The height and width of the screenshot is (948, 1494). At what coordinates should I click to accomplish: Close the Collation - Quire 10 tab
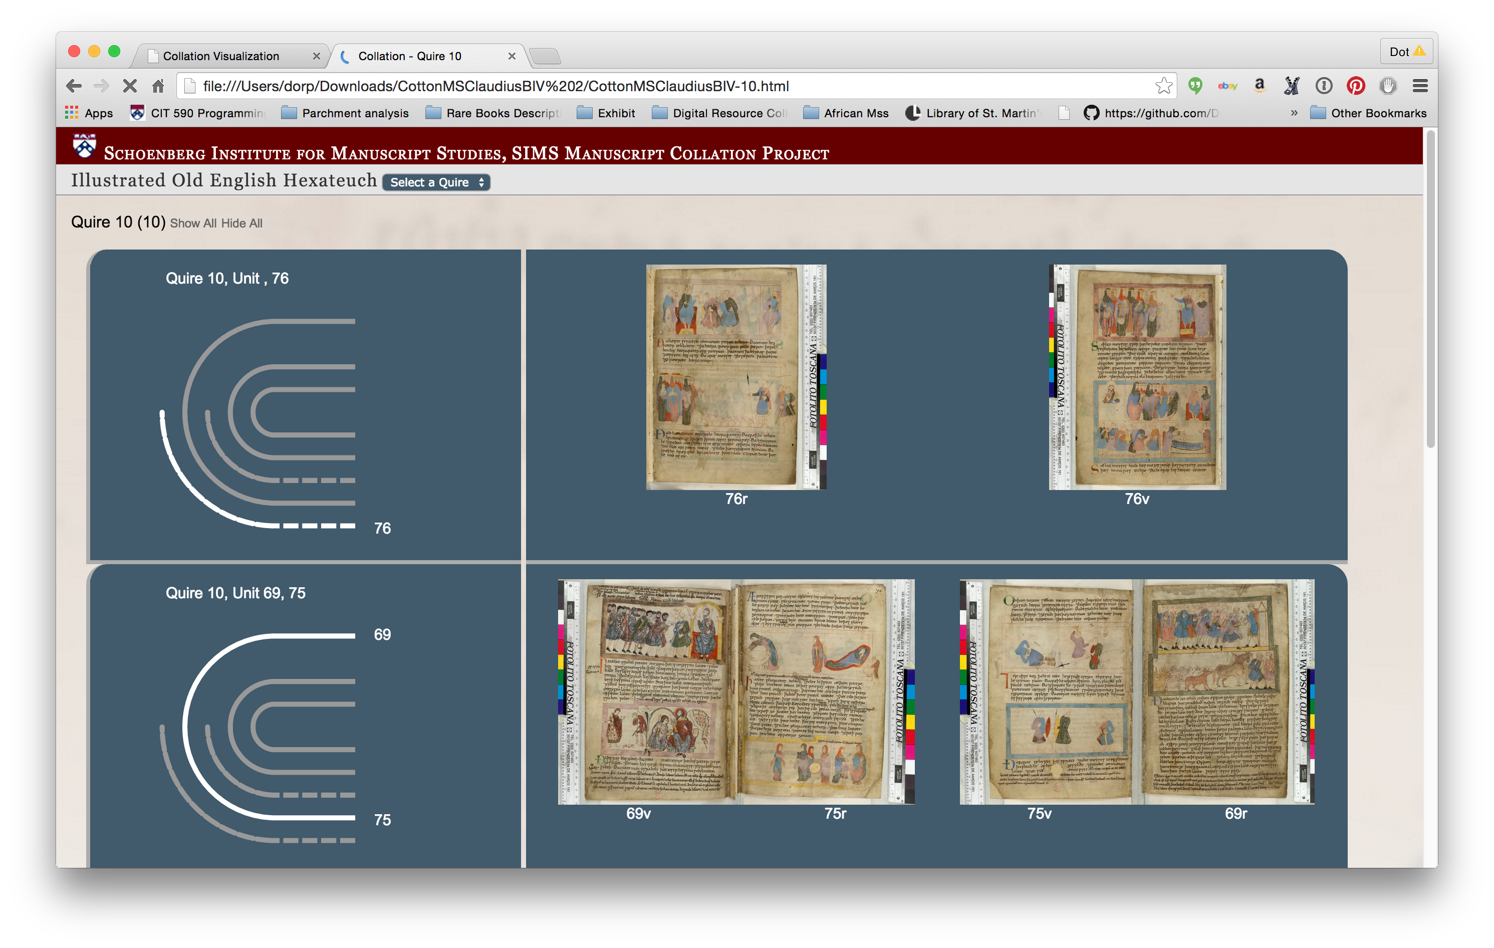(512, 56)
